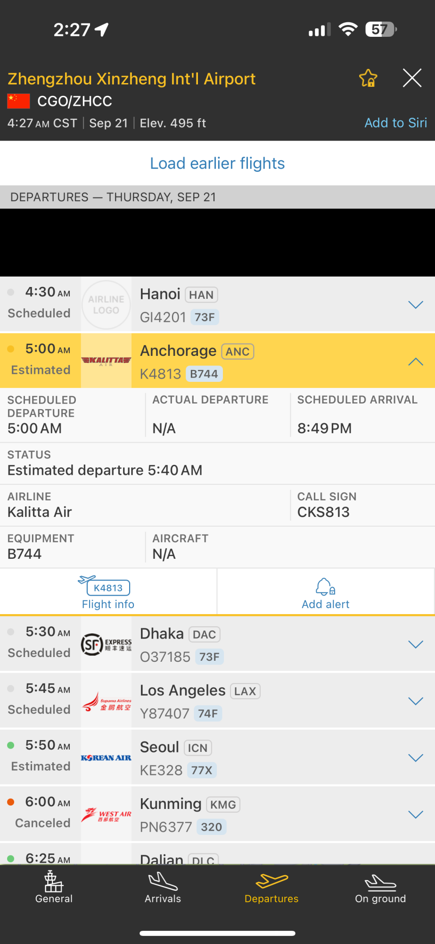Switch to the General tab
435x944 pixels.
pyautogui.click(x=54, y=887)
